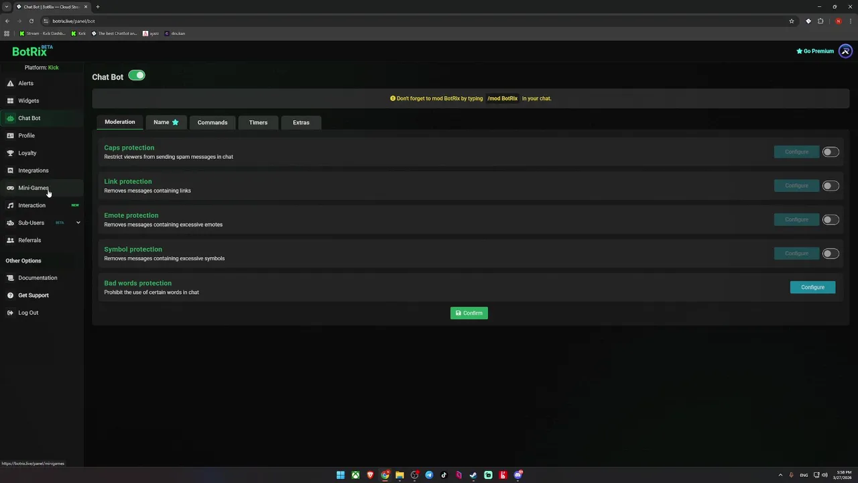This screenshot has height=483, width=858.
Task: Click the Kick platform label
Action: (53, 68)
